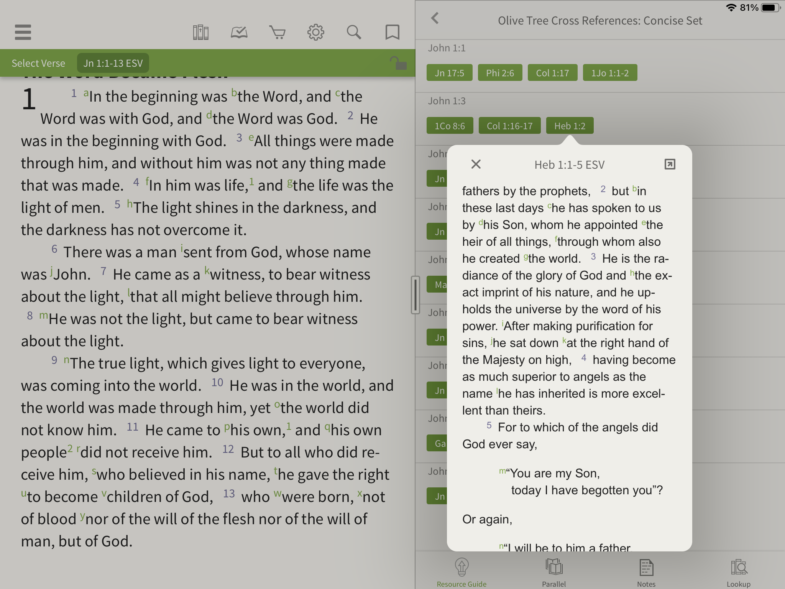Screen dimensions: 785x589
Task: Open the Notes tab
Action: (x=646, y=573)
